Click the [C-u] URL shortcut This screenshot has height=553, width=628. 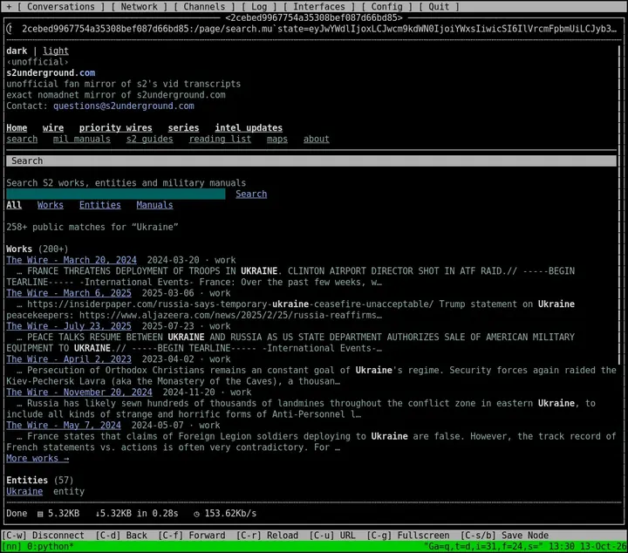[x=332, y=536]
